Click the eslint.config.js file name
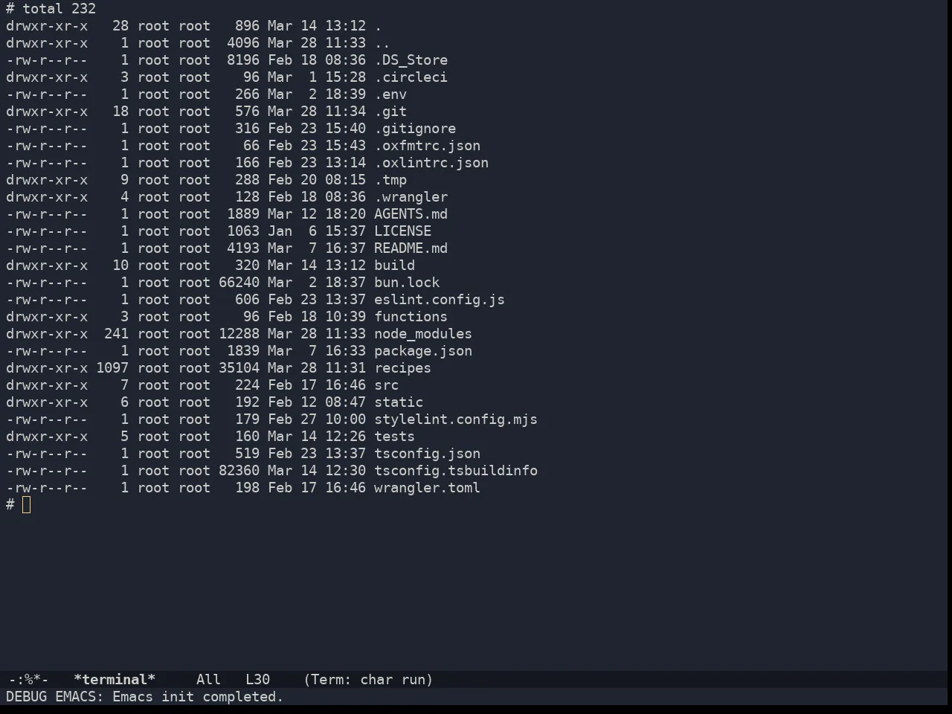 click(x=440, y=300)
